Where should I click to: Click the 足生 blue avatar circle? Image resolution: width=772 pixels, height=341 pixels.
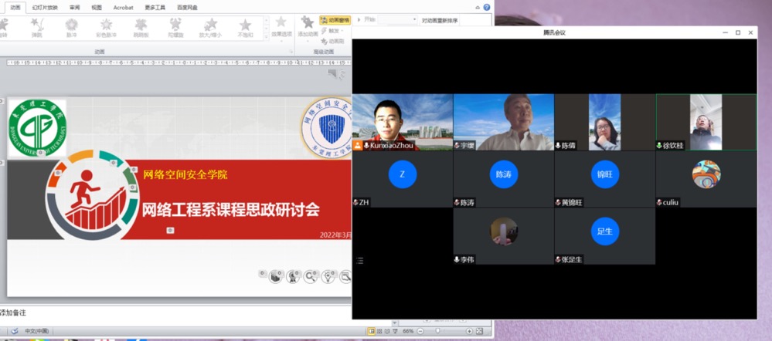(604, 231)
